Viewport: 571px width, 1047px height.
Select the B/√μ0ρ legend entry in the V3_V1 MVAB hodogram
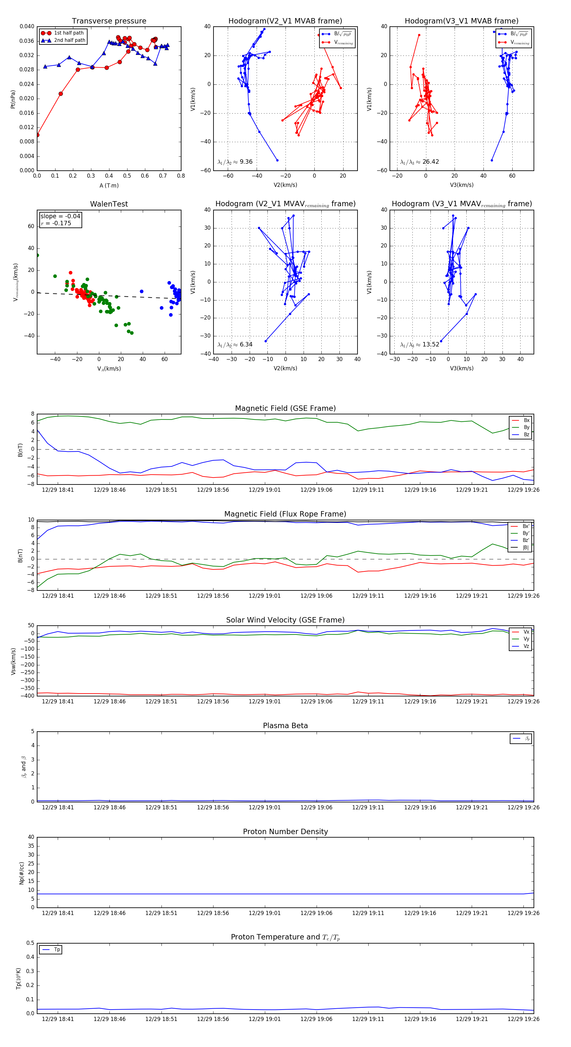513,34
